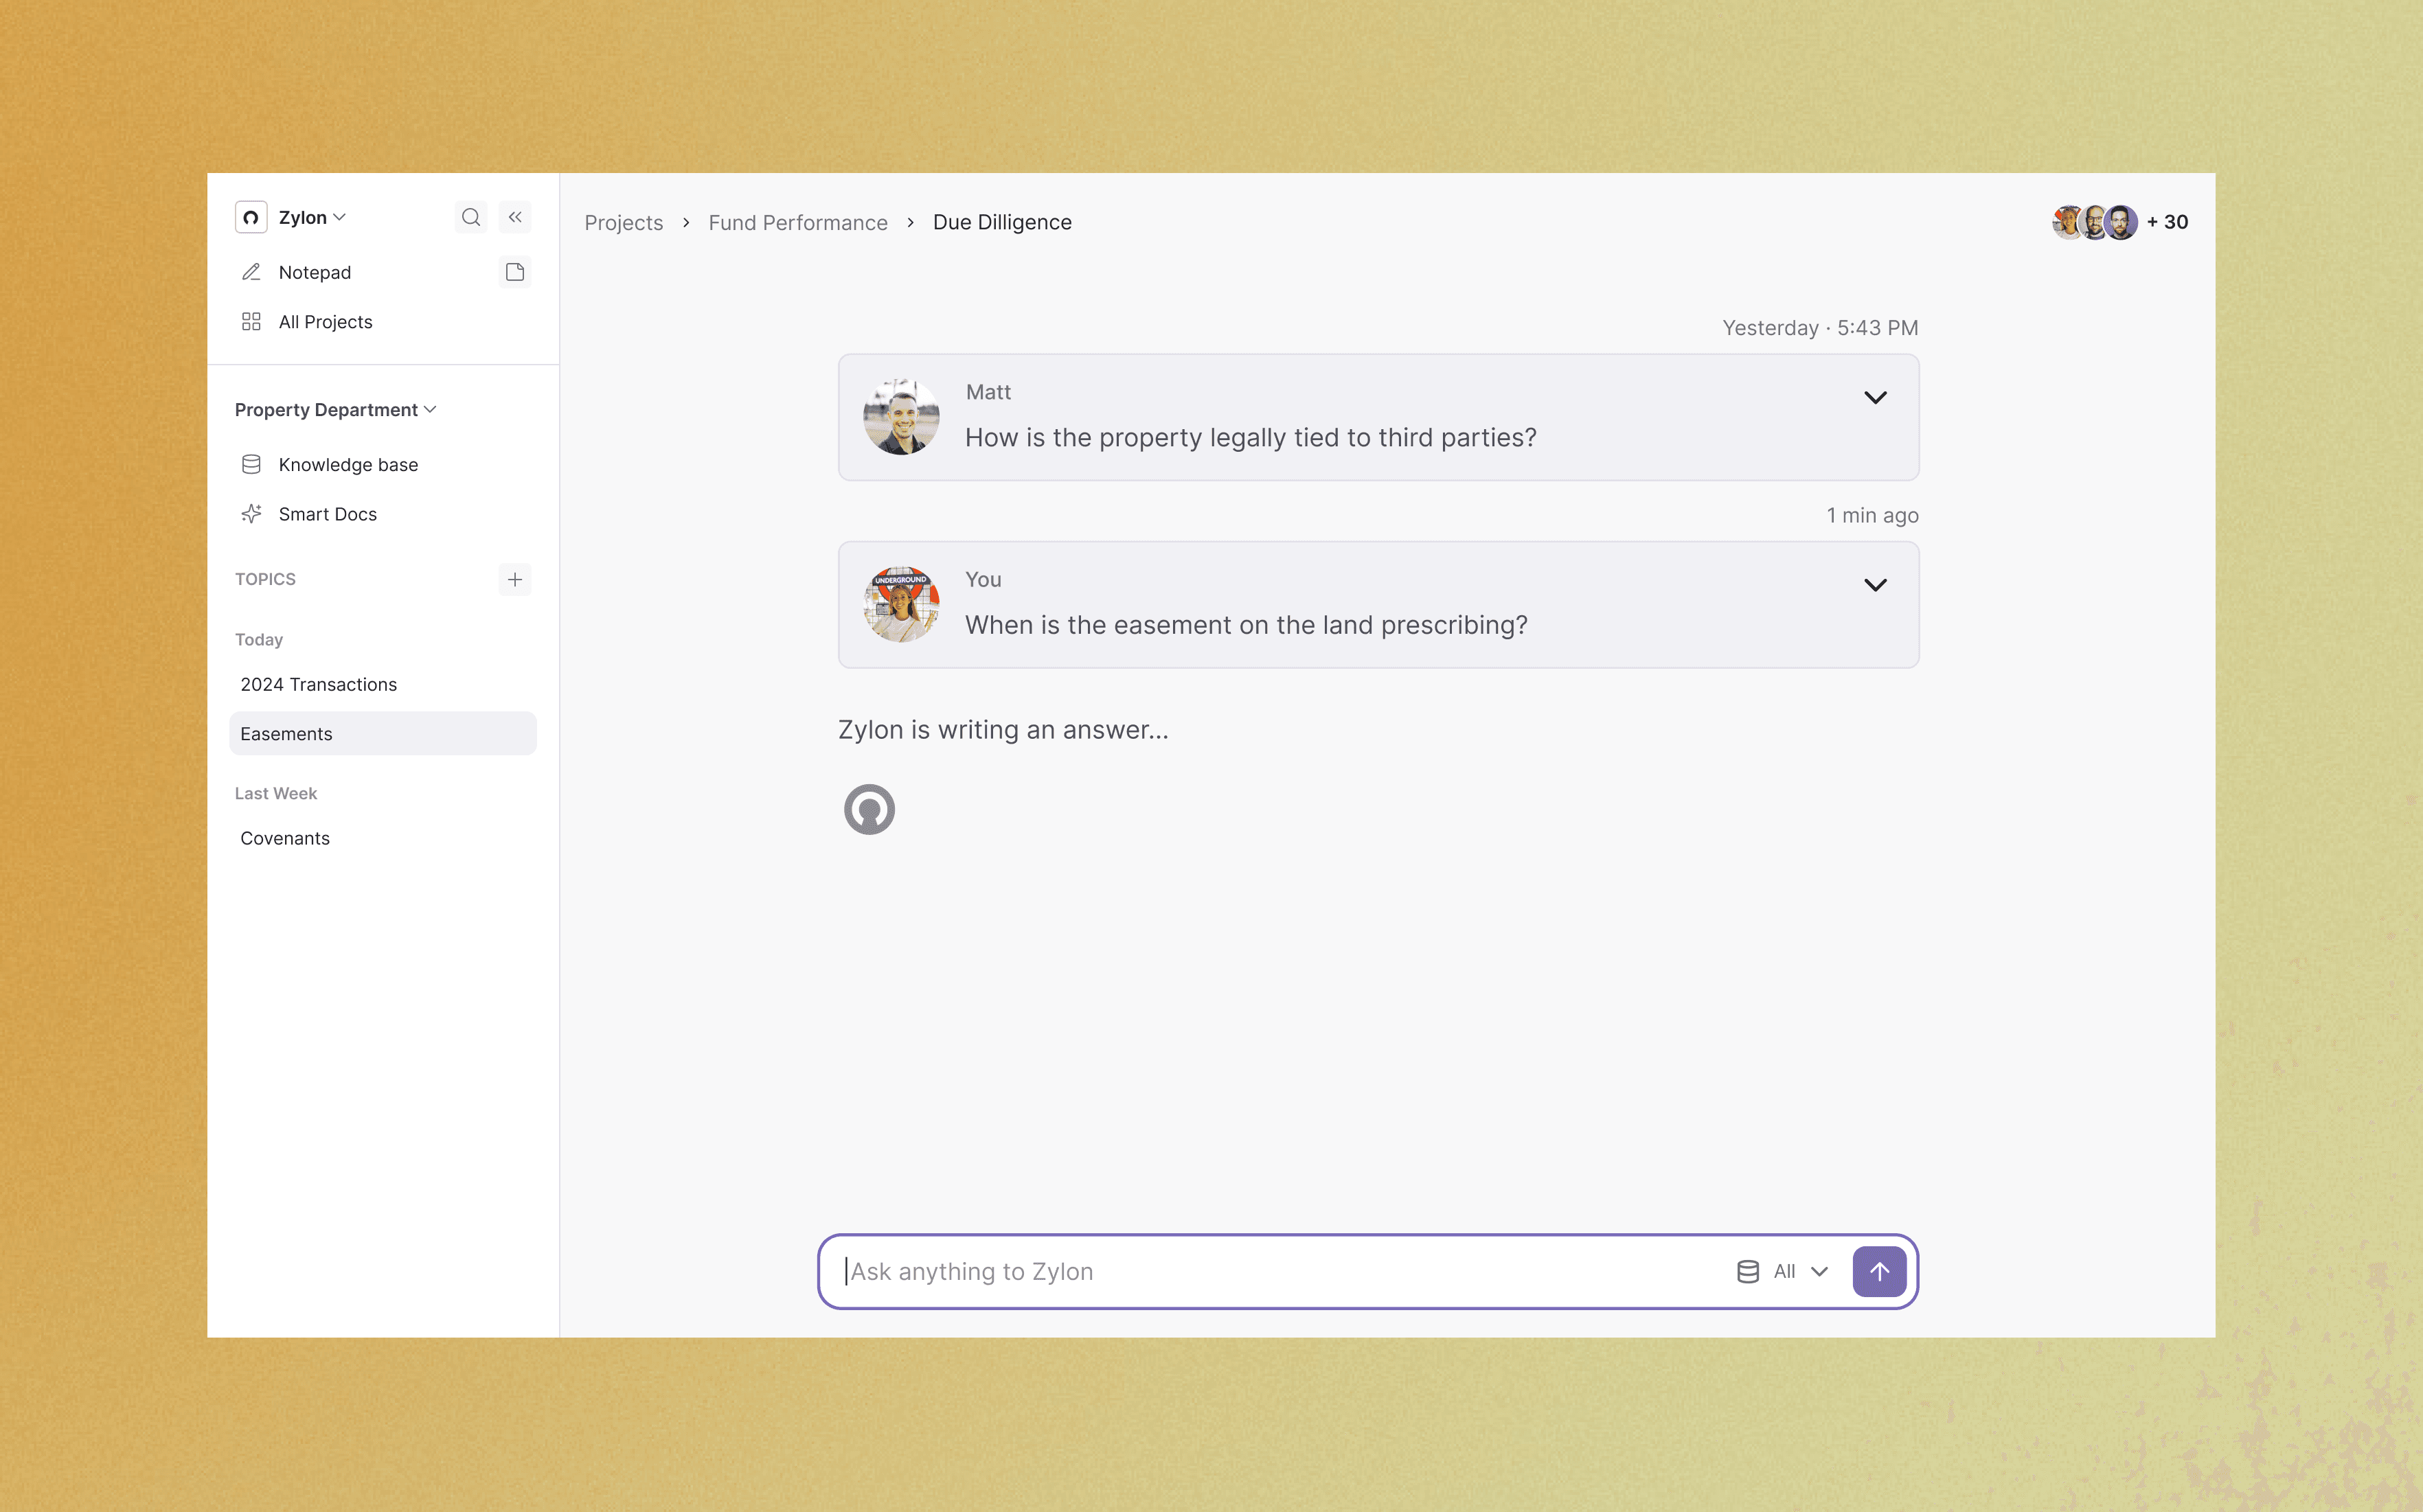Open the All sources dropdown in input bar

pos(1800,1271)
